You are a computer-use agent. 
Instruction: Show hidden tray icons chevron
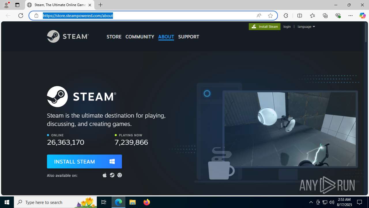tap(311, 202)
